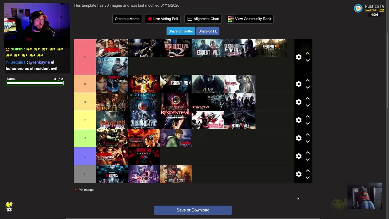Click the Pin Images link
This screenshot has width=389, height=219.
(86, 190)
